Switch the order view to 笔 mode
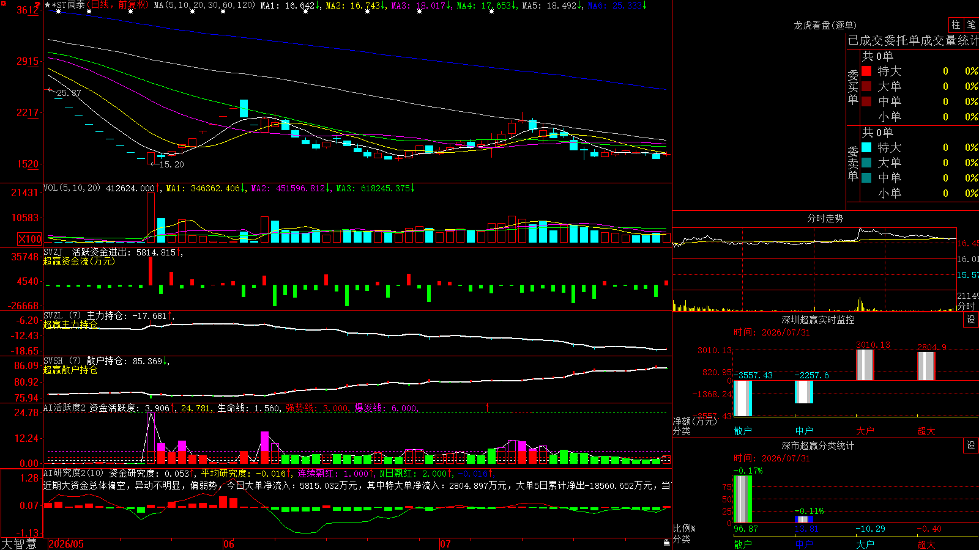 click(971, 25)
